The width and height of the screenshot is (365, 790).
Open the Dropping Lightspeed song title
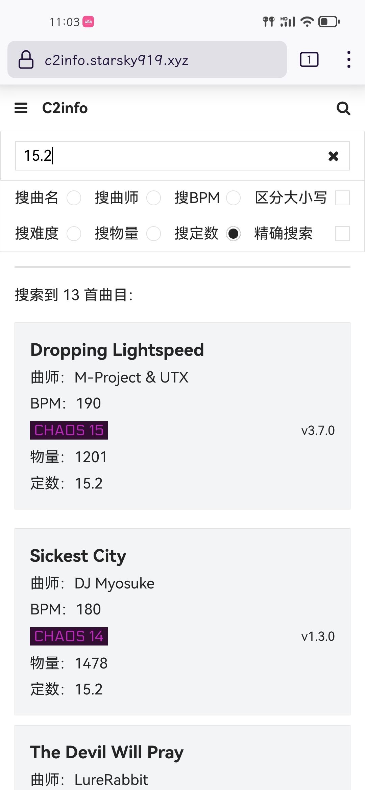117,350
